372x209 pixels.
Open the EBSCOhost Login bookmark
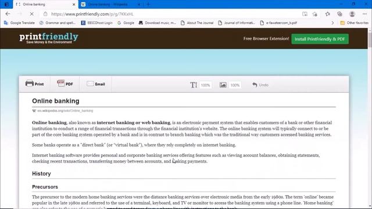(x=97, y=23)
